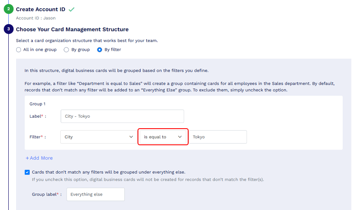Click the Label field containing City - Tokyo
Viewport: 358px width, 210px height.
coord(122,116)
